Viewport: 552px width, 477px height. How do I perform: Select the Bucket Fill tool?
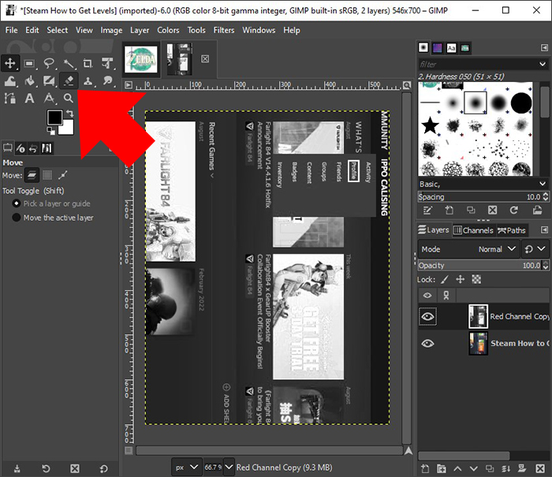click(x=29, y=80)
